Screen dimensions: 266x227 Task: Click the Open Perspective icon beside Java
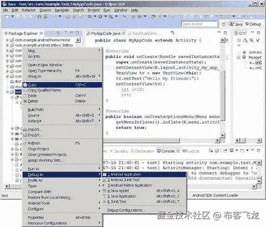click(x=224, y=24)
